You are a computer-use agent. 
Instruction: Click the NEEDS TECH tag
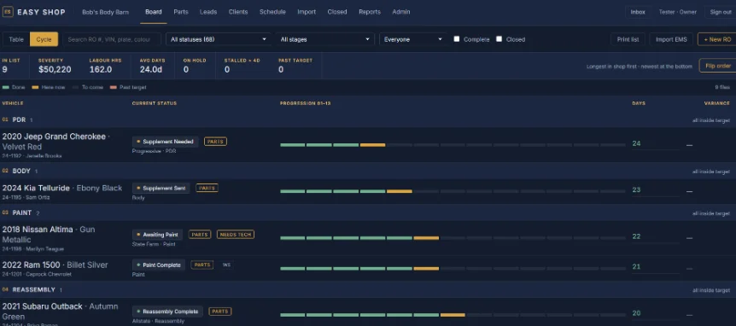pyautogui.click(x=236, y=235)
